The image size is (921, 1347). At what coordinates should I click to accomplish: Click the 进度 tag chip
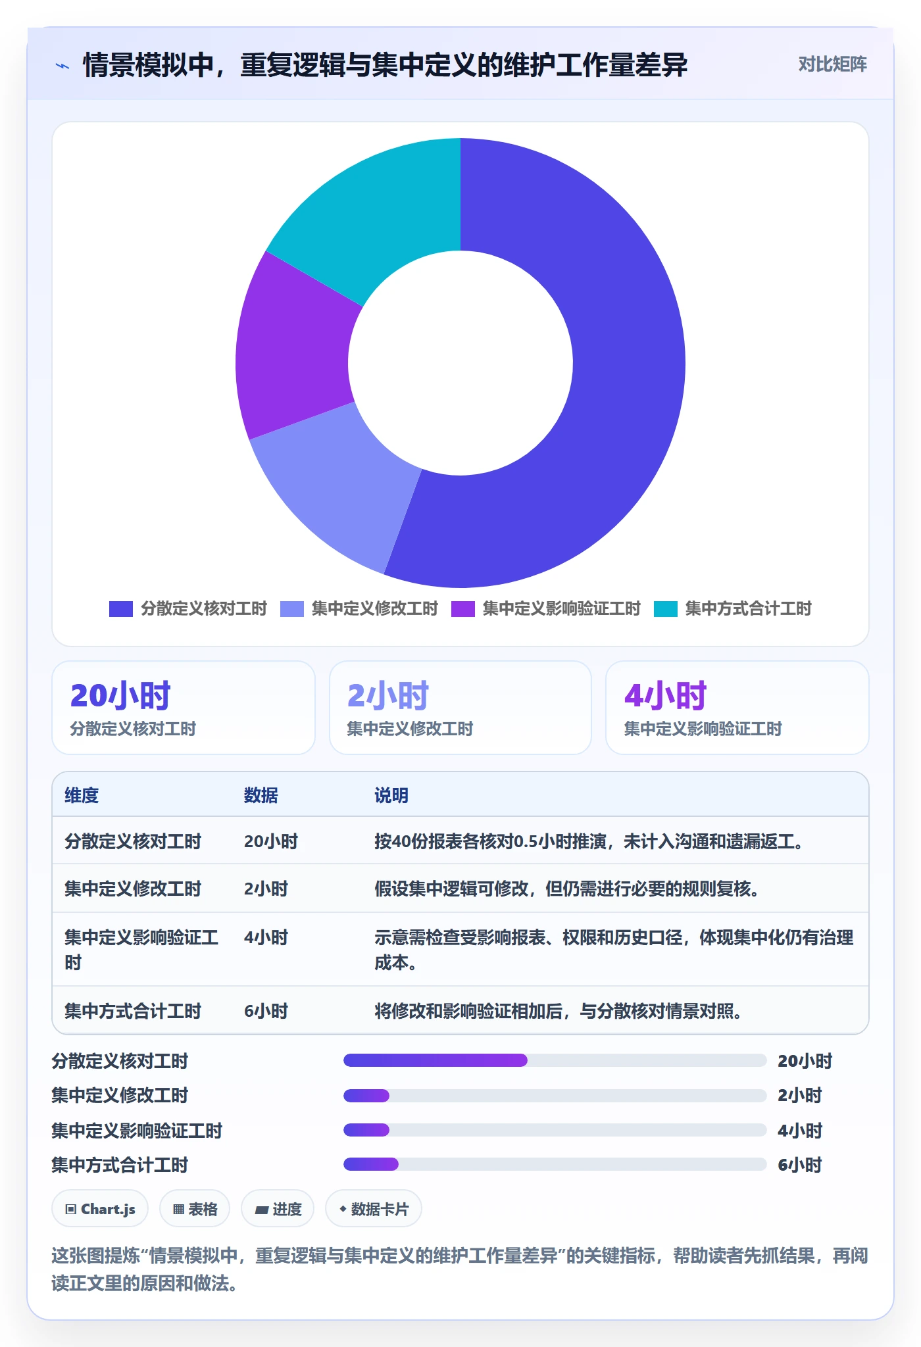[x=278, y=1209]
